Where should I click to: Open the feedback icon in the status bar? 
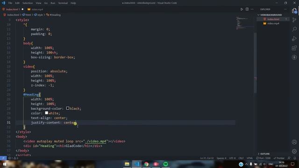[289, 158]
